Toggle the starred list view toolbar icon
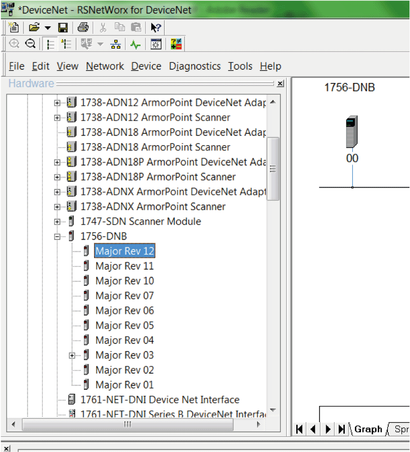This screenshot has width=410, height=452. (66, 44)
